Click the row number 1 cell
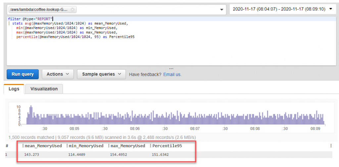Image resolution: width=339 pixels, height=167 pixels. point(6,155)
